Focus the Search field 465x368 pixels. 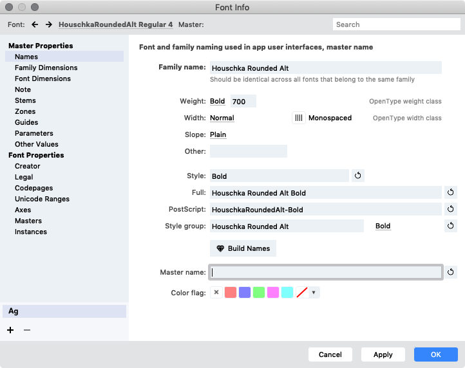click(397, 24)
